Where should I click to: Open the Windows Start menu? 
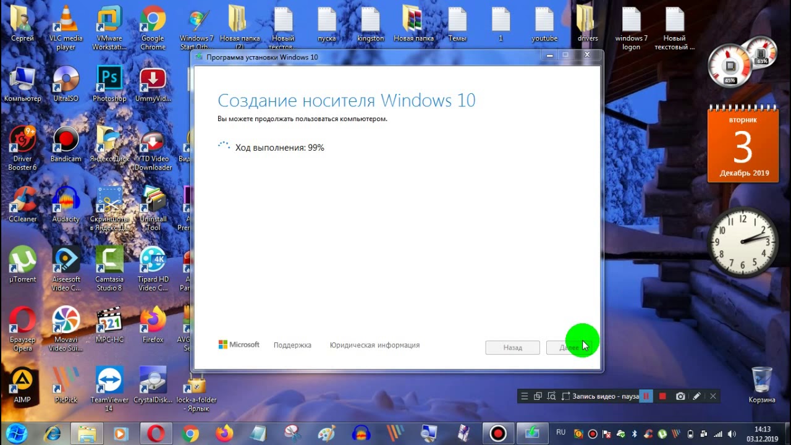(x=17, y=433)
